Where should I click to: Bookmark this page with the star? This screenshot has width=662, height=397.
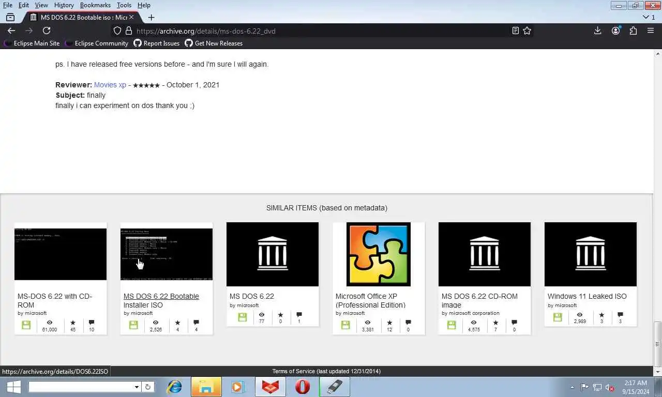[x=527, y=30]
